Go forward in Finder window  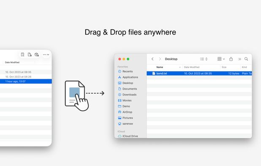160,59
